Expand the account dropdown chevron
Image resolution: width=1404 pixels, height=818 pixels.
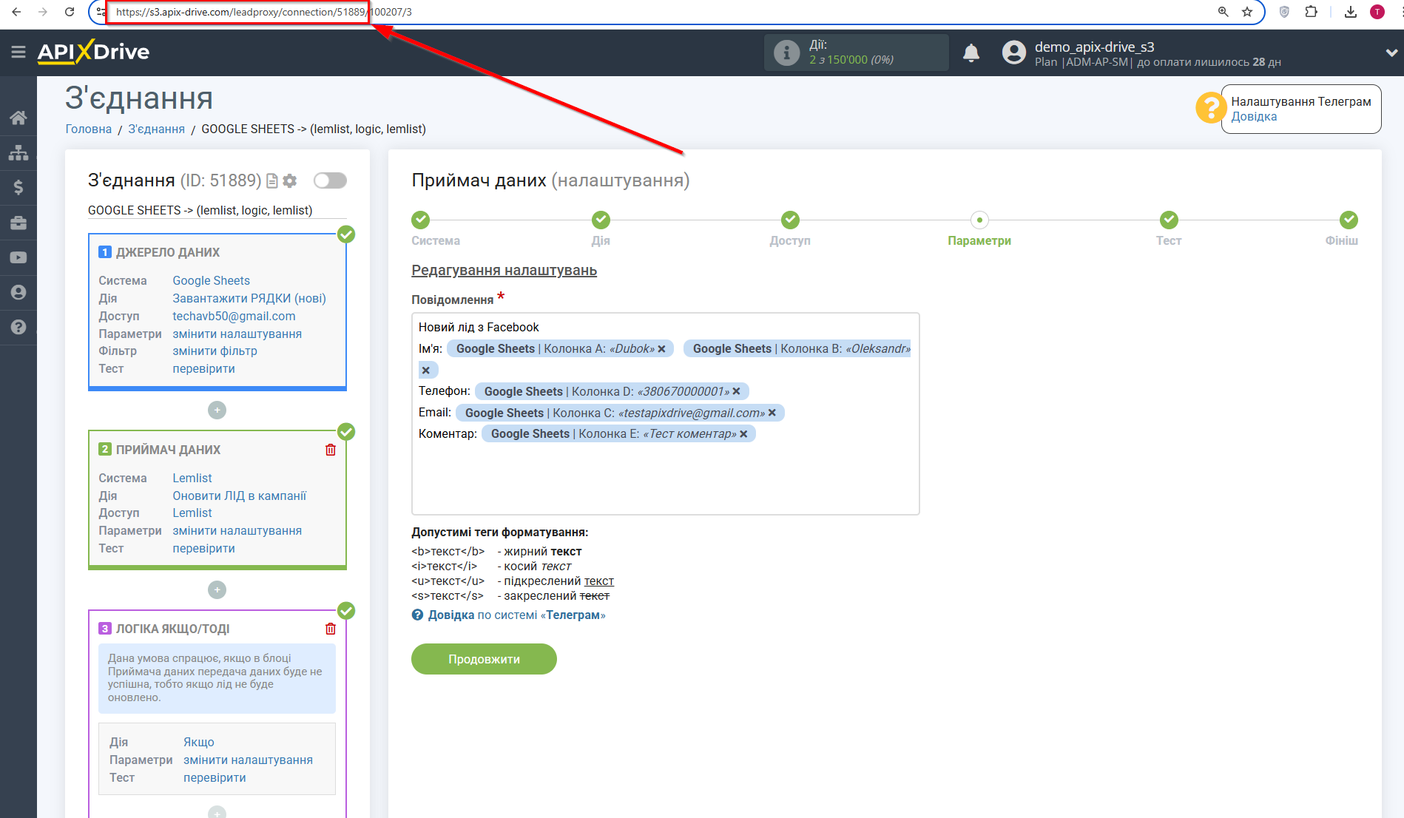(x=1391, y=53)
